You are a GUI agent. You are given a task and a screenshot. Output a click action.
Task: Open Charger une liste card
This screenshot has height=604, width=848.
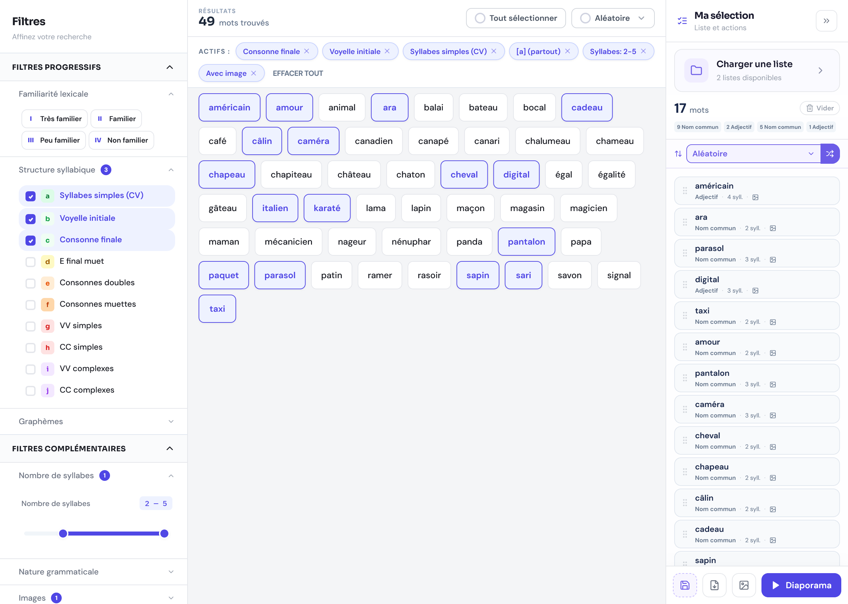tap(756, 70)
